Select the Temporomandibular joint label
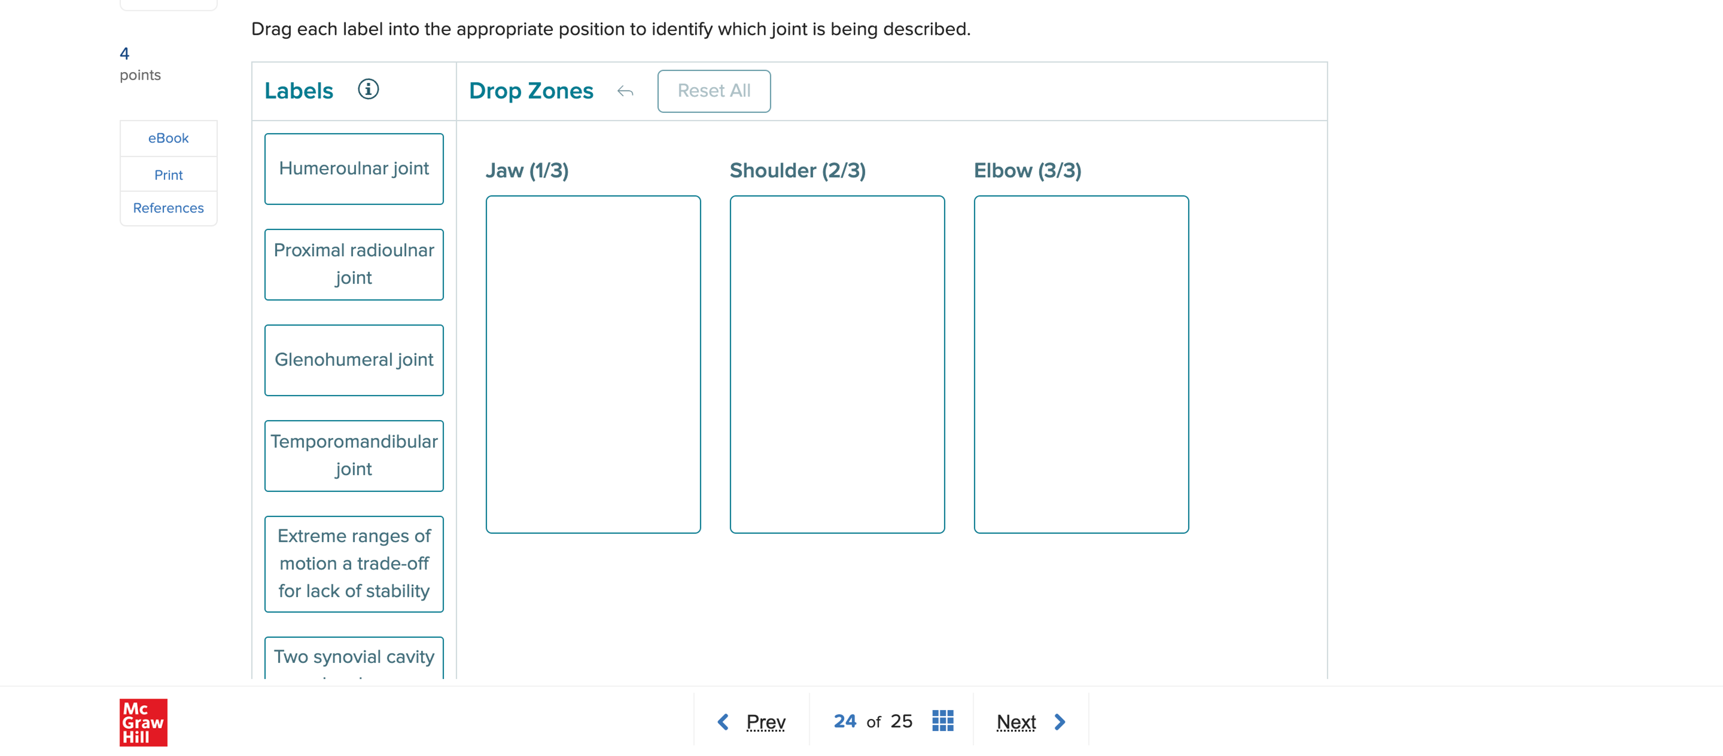This screenshot has height=756, width=1723. click(x=354, y=455)
